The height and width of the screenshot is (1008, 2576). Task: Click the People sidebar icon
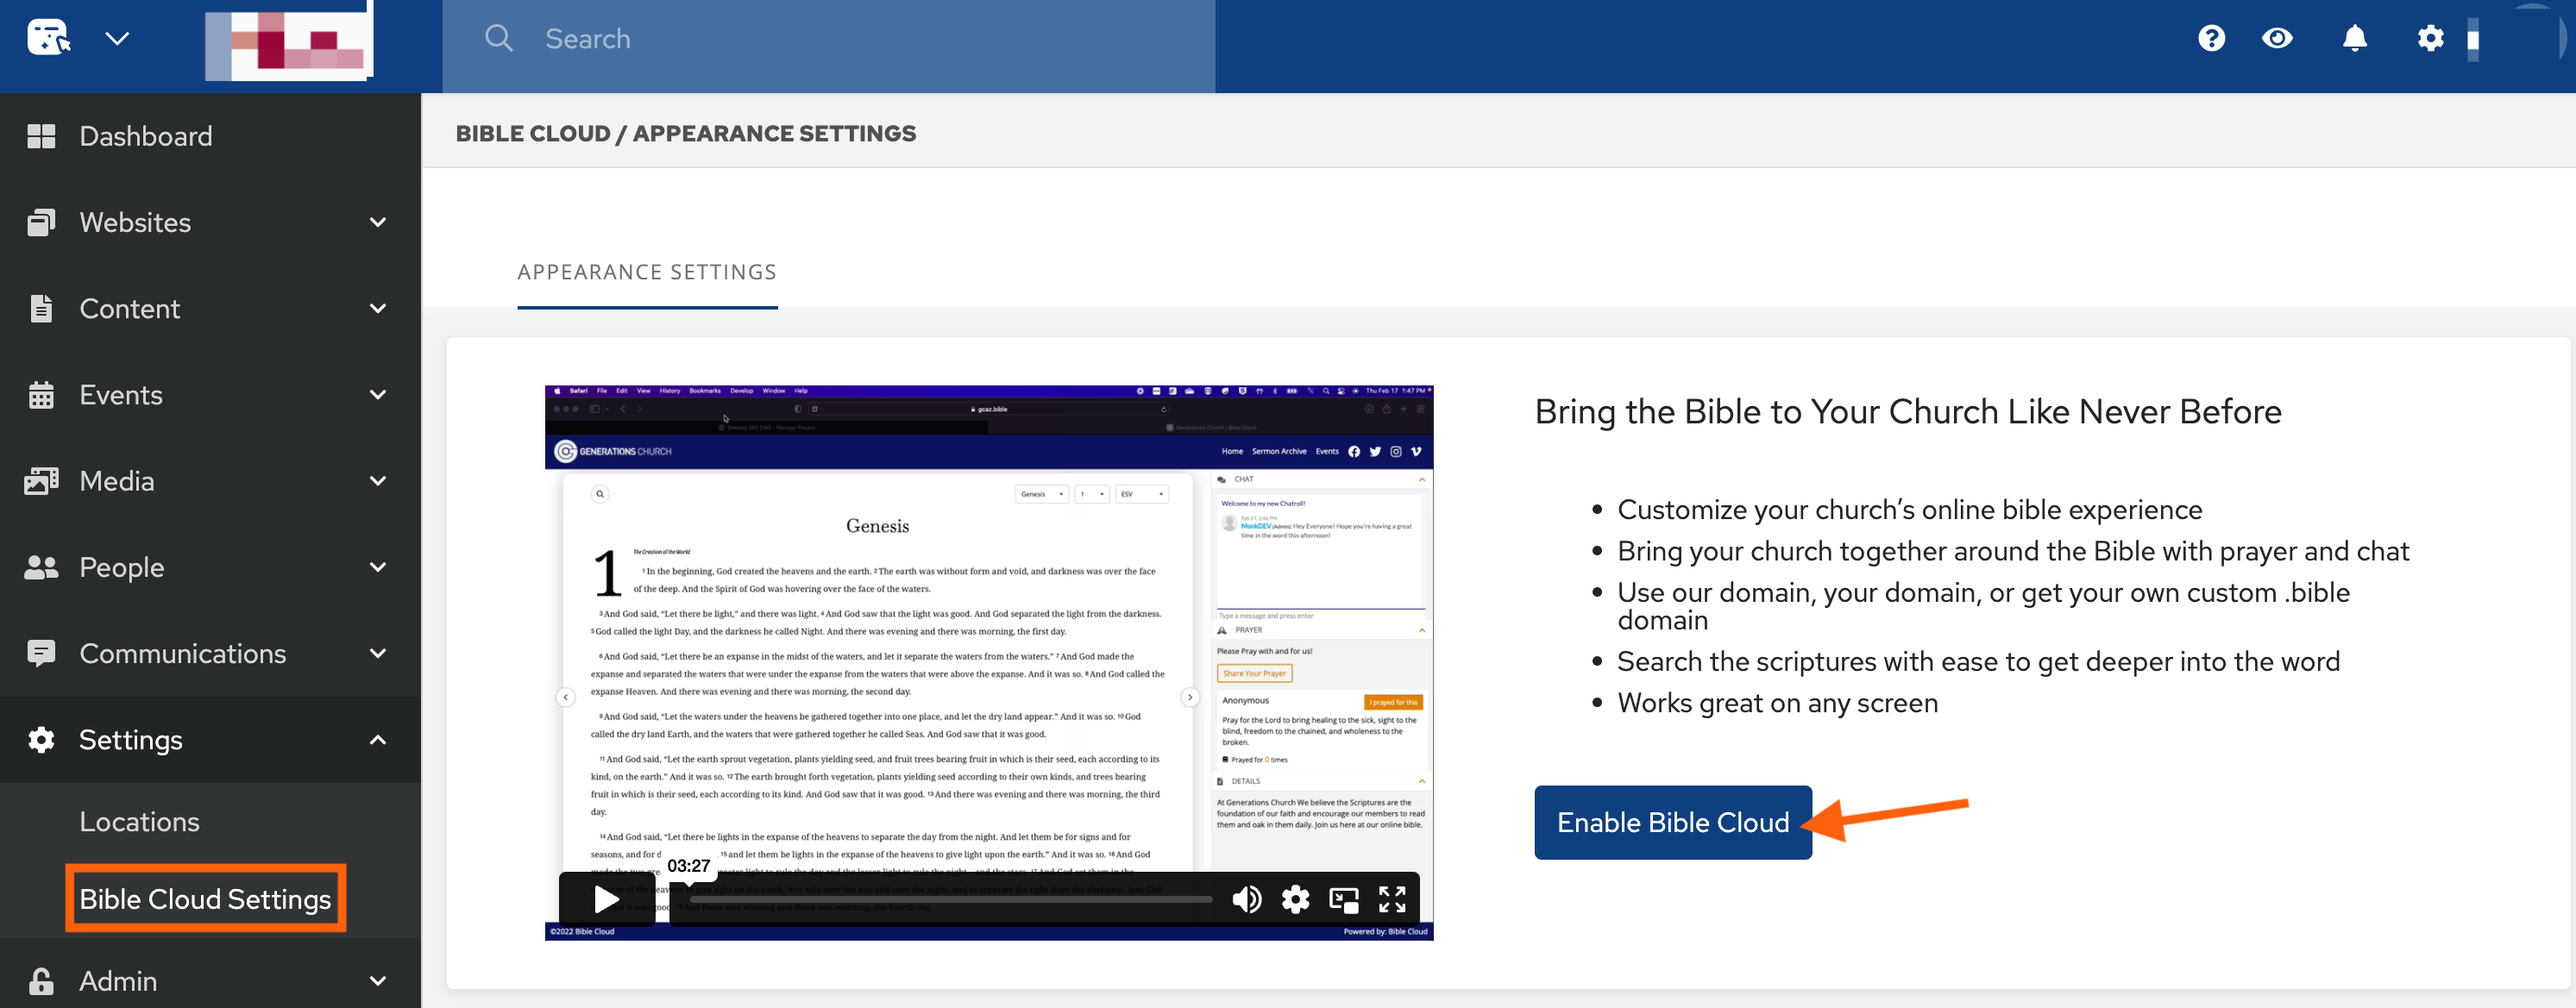click(x=42, y=567)
